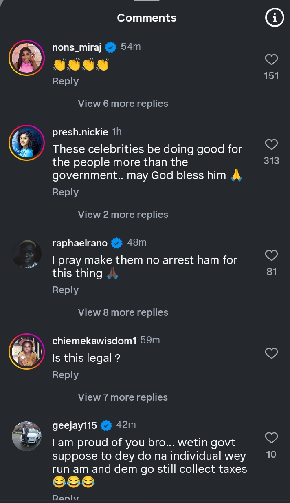Like geejay115's comment
This screenshot has width=290, height=503.
[271, 438]
